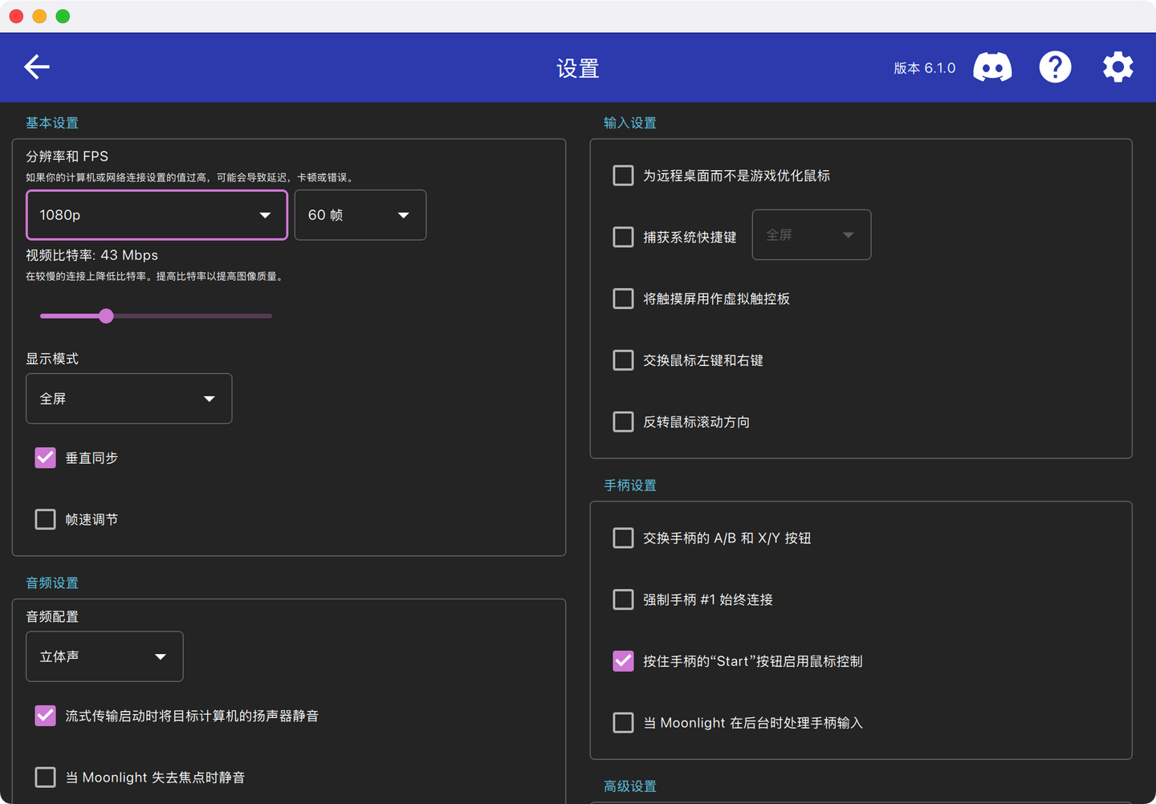Enable 交换鼠标左键和右键 option
1156x804 pixels.
[624, 360]
